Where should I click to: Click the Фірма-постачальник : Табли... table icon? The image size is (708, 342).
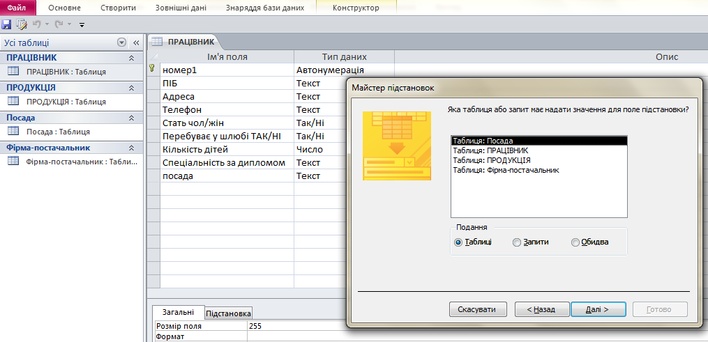(x=13, y=162)
